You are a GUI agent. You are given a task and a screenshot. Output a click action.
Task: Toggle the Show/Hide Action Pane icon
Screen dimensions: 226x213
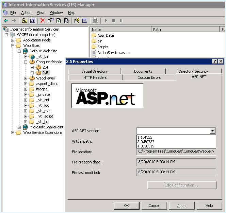pos(85,21)
